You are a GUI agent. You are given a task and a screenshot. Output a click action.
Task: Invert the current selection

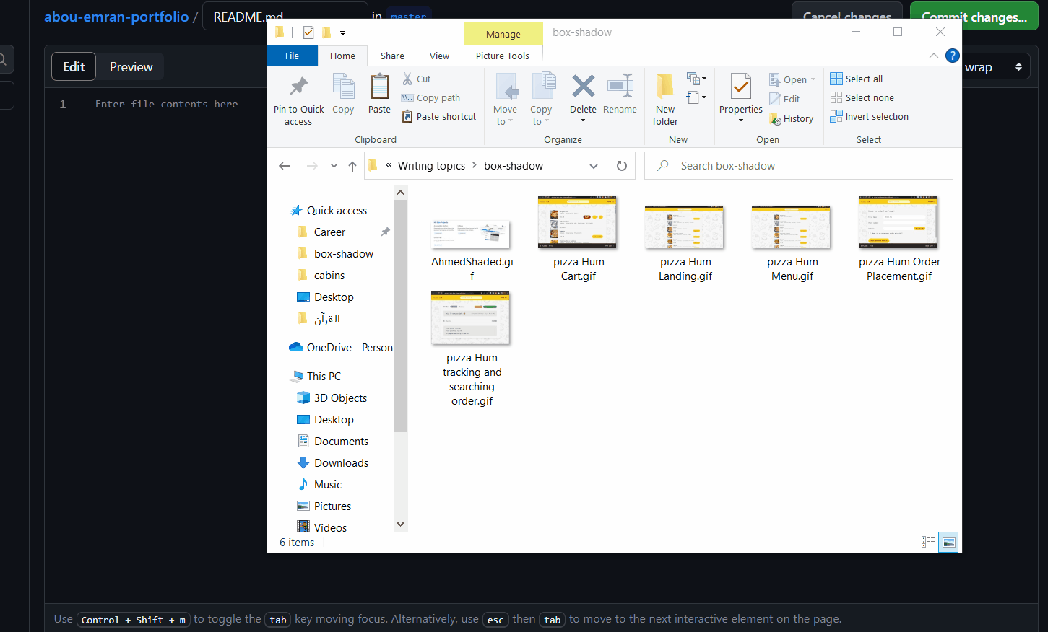point(869,116)
